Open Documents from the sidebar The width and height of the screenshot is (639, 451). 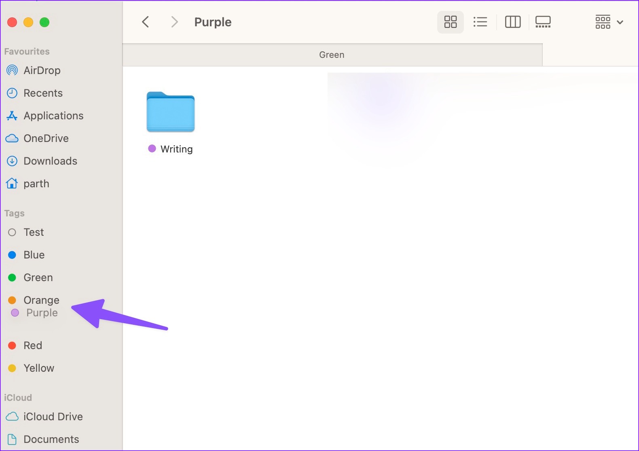[51, 439]
